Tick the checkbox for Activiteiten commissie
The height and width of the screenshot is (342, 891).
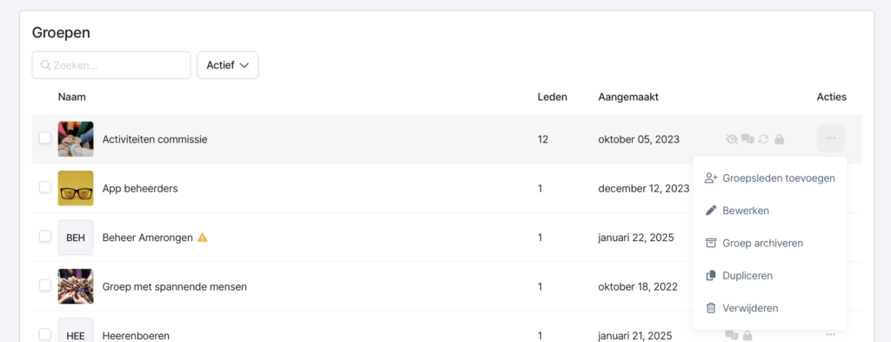(45, 138)
